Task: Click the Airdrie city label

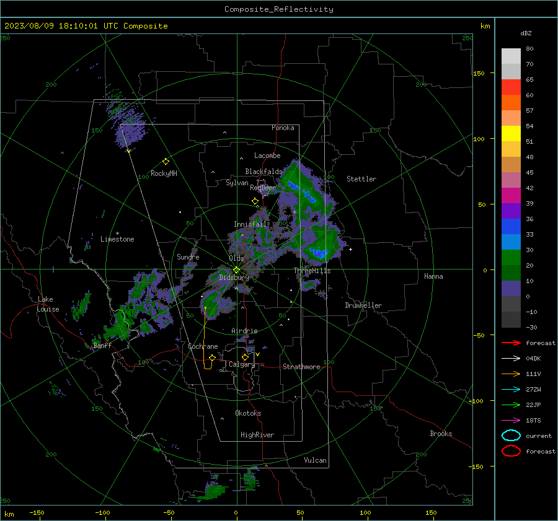Action: 244,331
